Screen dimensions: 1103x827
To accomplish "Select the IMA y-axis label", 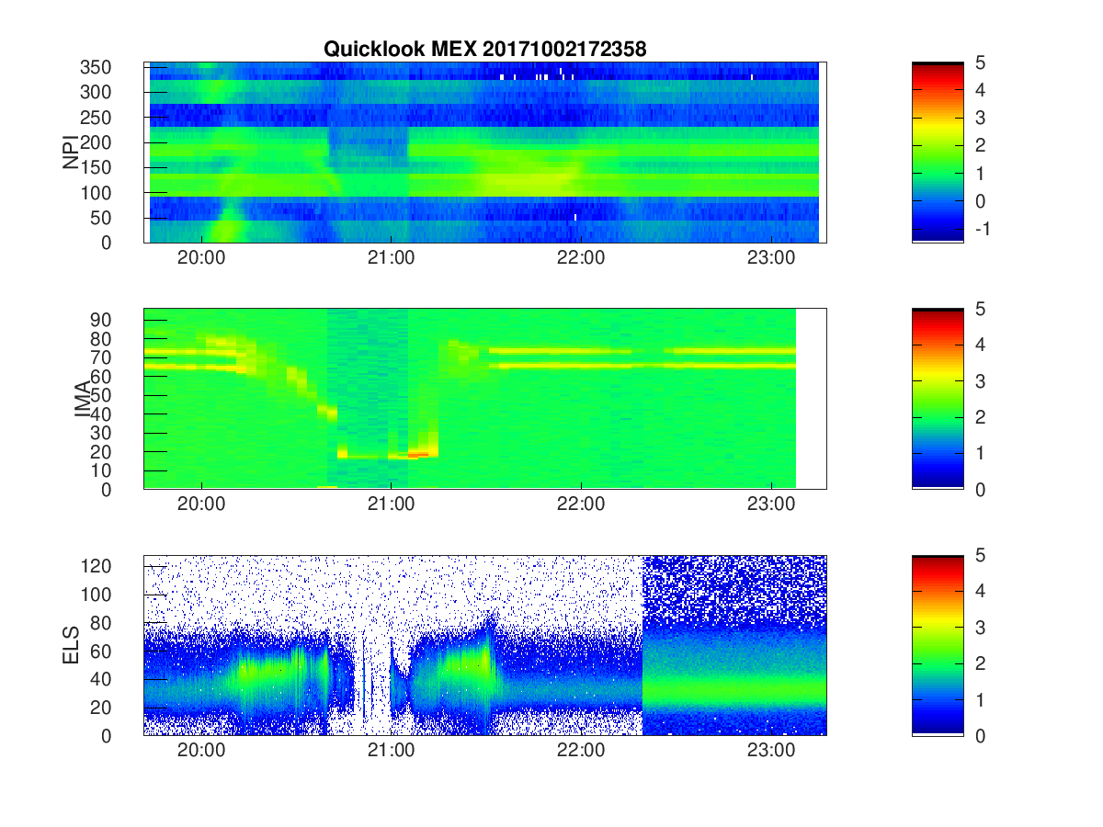I will tap(82, 399).
